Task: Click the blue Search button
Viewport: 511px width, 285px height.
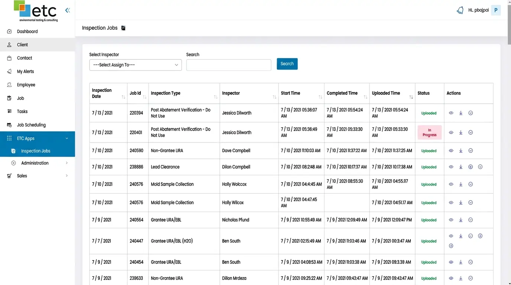Action: click(x=287, y=64)
